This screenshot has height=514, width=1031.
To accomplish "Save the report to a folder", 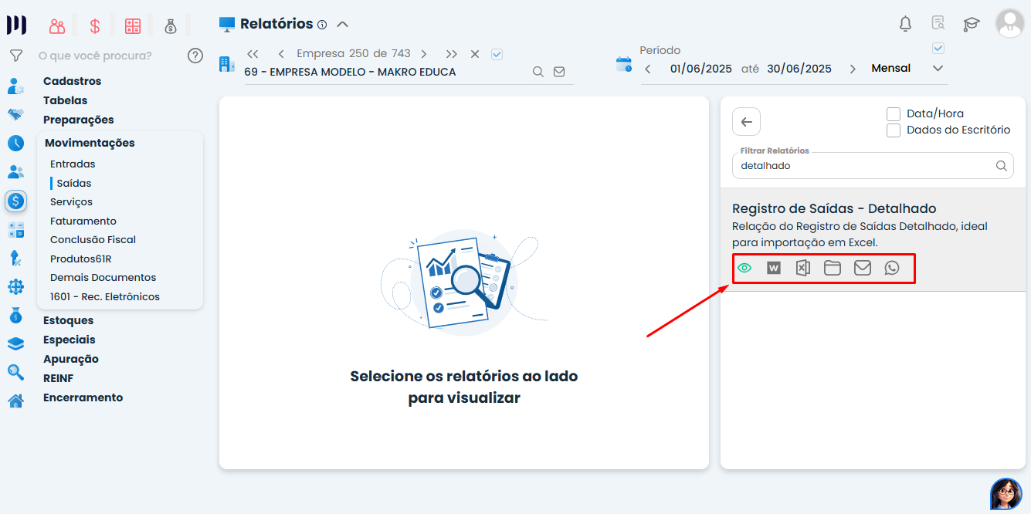I will [833, 268].
